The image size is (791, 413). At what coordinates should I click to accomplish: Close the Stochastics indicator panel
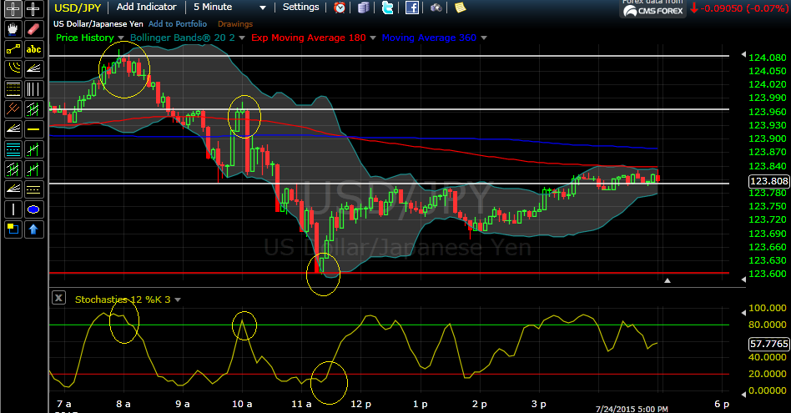(x=58, y=298)
